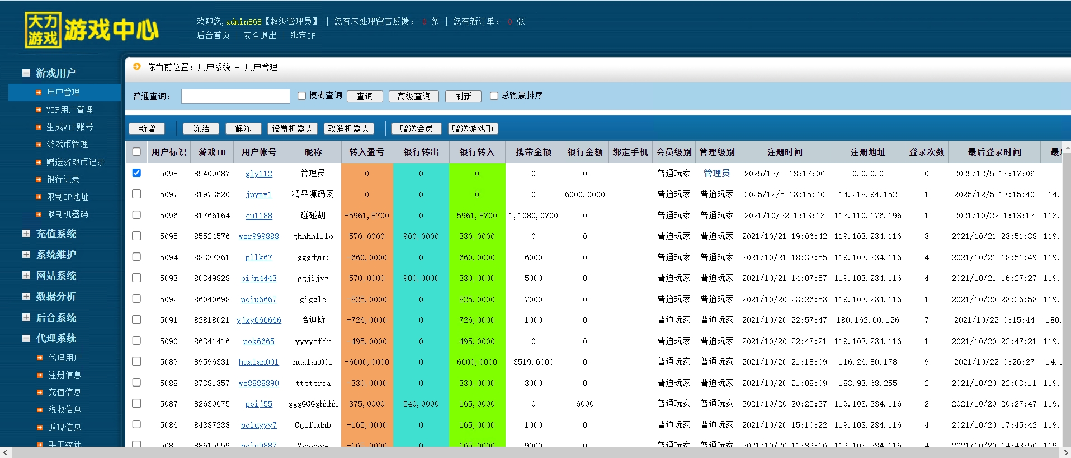Click the orange arrow icon beside 你当前位置
1071x458 pixels.
(x=136, y=66)
